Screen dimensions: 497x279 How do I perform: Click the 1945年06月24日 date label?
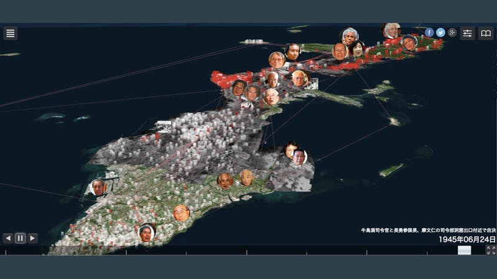[x=467, y=239]
